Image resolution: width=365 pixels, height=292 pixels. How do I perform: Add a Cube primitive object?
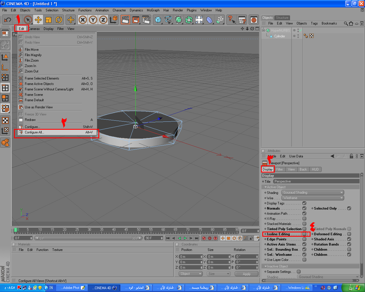158,20
